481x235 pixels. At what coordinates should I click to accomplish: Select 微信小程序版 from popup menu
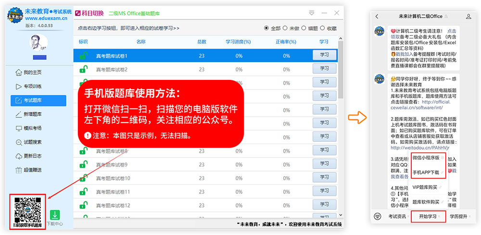[426, 157]
